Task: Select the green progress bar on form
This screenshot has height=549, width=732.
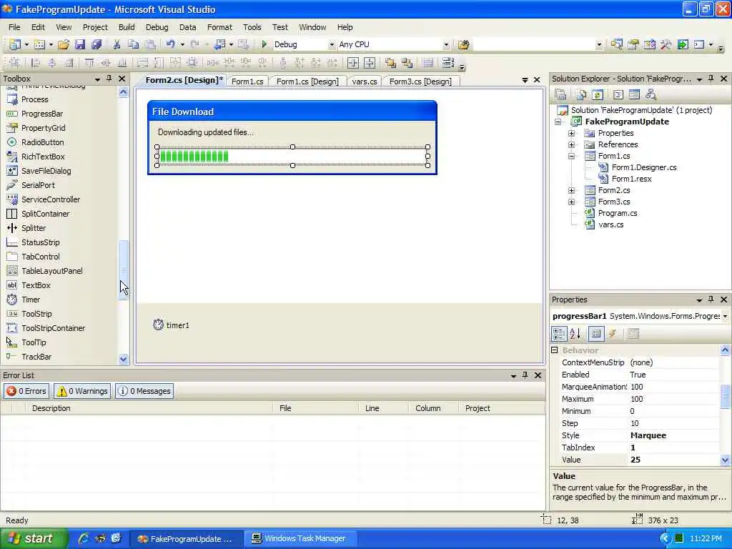Action: coord(292,156)
